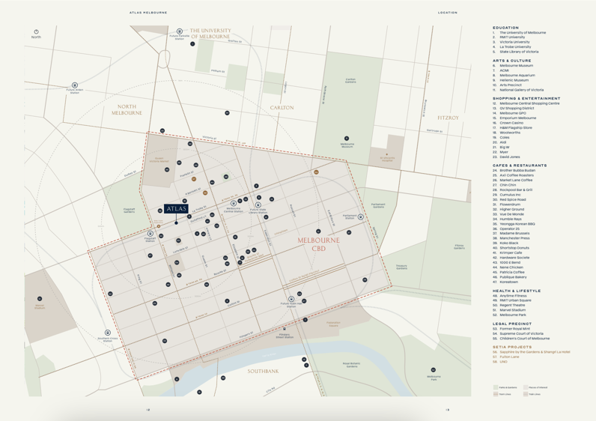Click the North compass icon
This screenshot has height=421, width=596.
pos(36,32)
